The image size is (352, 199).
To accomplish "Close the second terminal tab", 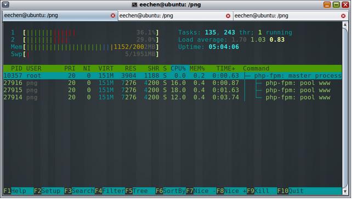I will point(228,16).
